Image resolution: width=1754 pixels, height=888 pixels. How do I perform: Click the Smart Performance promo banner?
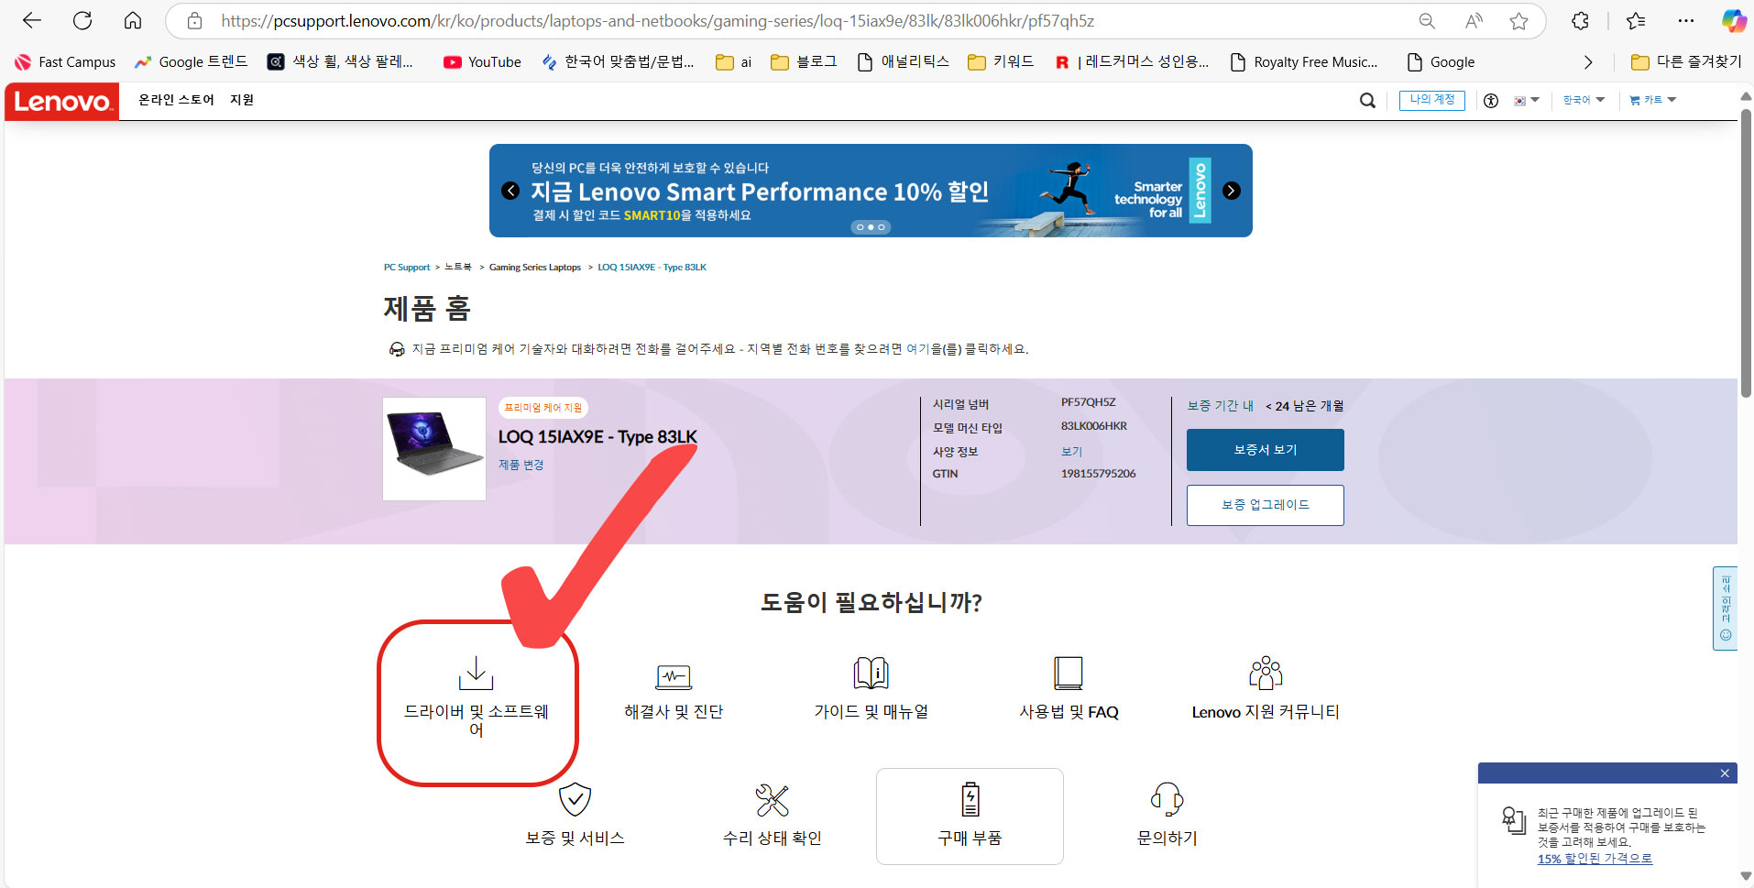[871, 191]
